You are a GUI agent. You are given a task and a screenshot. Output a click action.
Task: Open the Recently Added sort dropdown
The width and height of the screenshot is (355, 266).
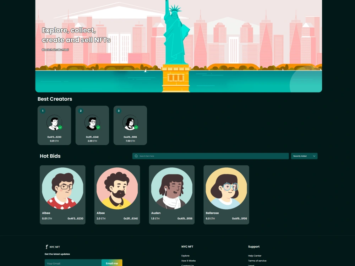(x=304, y=156)
